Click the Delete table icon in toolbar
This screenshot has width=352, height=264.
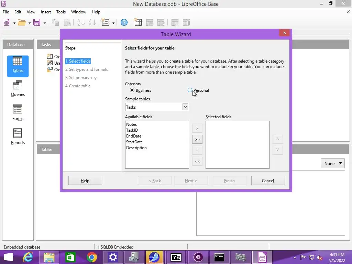(x=175, y=22)
